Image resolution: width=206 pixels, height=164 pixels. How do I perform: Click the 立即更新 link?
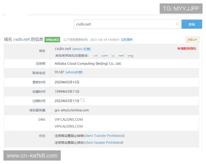pos(127,40)
